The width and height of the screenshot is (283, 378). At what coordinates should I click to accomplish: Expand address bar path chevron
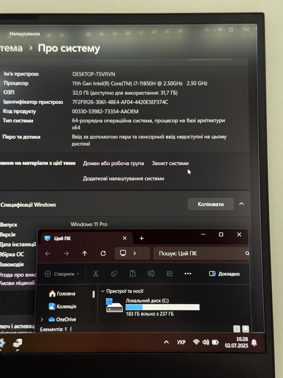(x=135, y=253)
